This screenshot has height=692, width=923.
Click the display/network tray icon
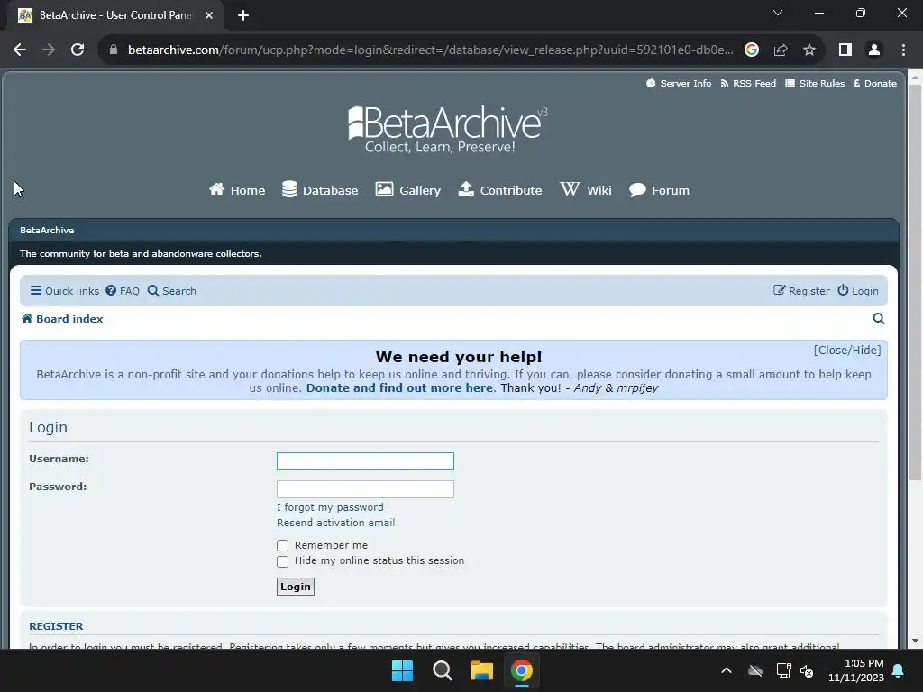[x=783, y=670]
